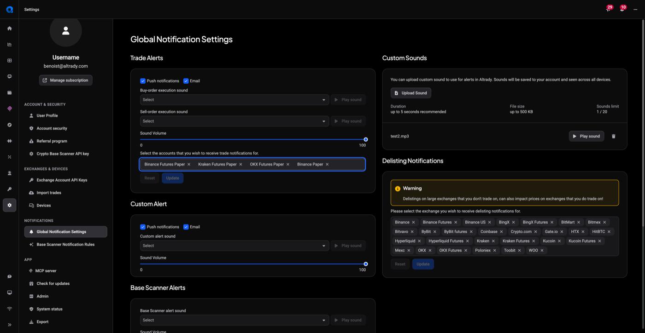
Task: Open the notification icon with badge 29
Action: 608,9
